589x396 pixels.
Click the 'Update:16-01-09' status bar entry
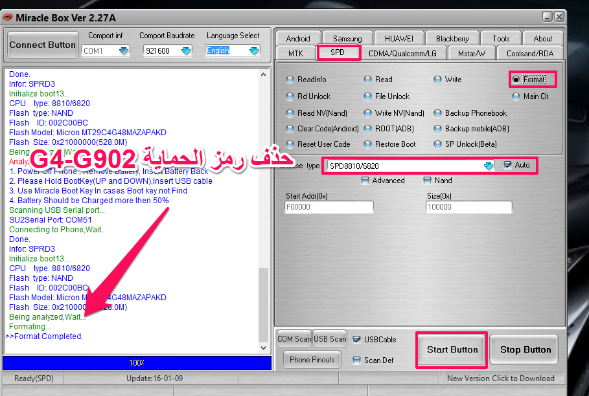click(154, 379)
